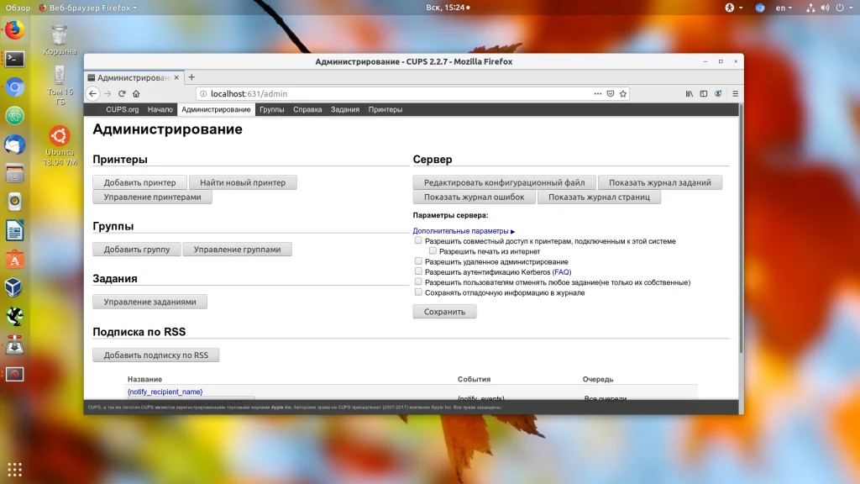860x484 pixels.
Task: Open a new tab with plus button
Action: point(191,77)
